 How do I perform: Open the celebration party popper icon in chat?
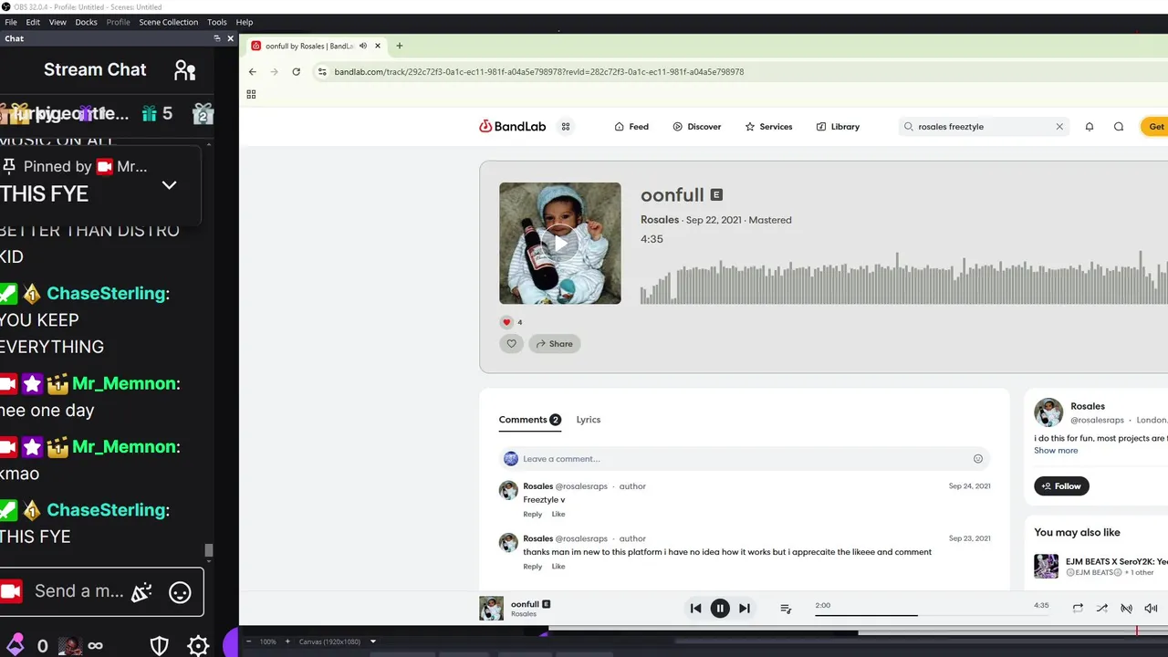[141, 591]
